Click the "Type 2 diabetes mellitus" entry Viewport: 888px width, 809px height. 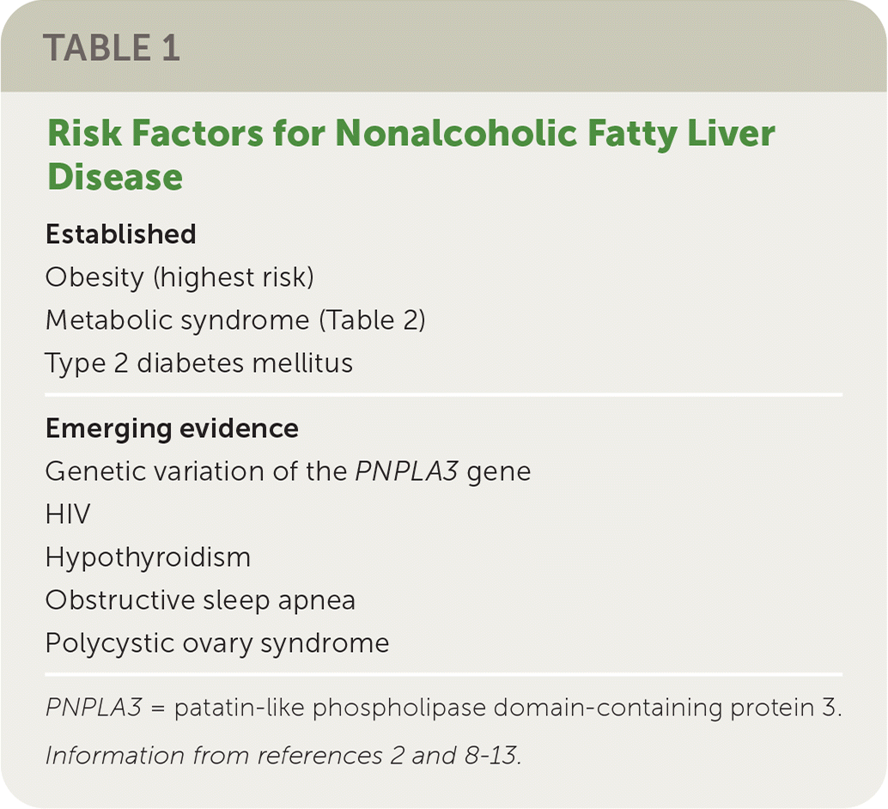tap(198, 362)
